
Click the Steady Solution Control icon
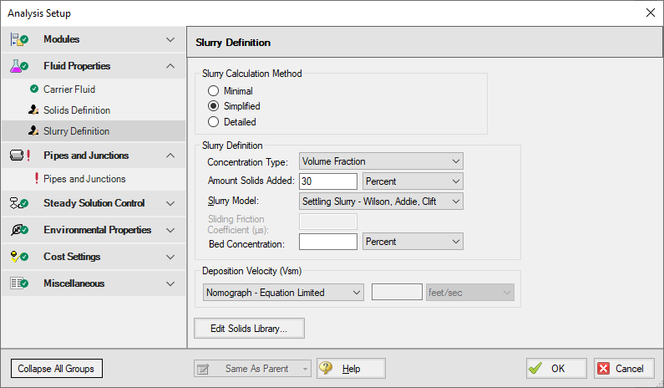tap(18, 203)
